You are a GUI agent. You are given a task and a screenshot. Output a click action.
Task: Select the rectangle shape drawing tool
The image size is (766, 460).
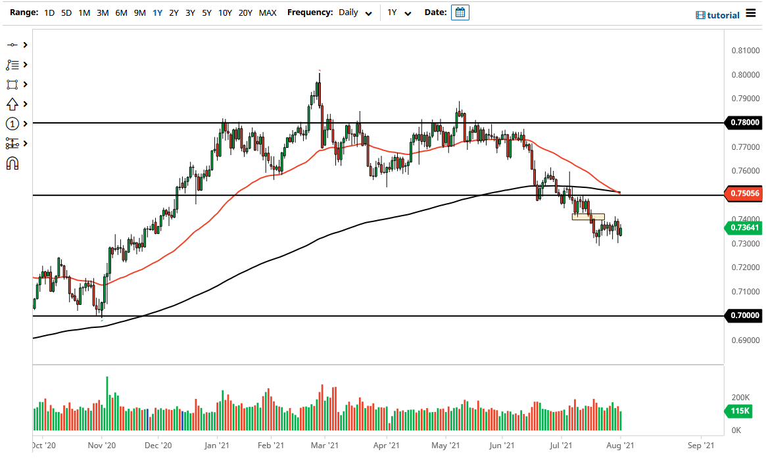tap(11, 84)
